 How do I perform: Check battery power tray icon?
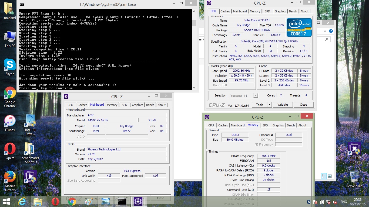click(322, 202)
